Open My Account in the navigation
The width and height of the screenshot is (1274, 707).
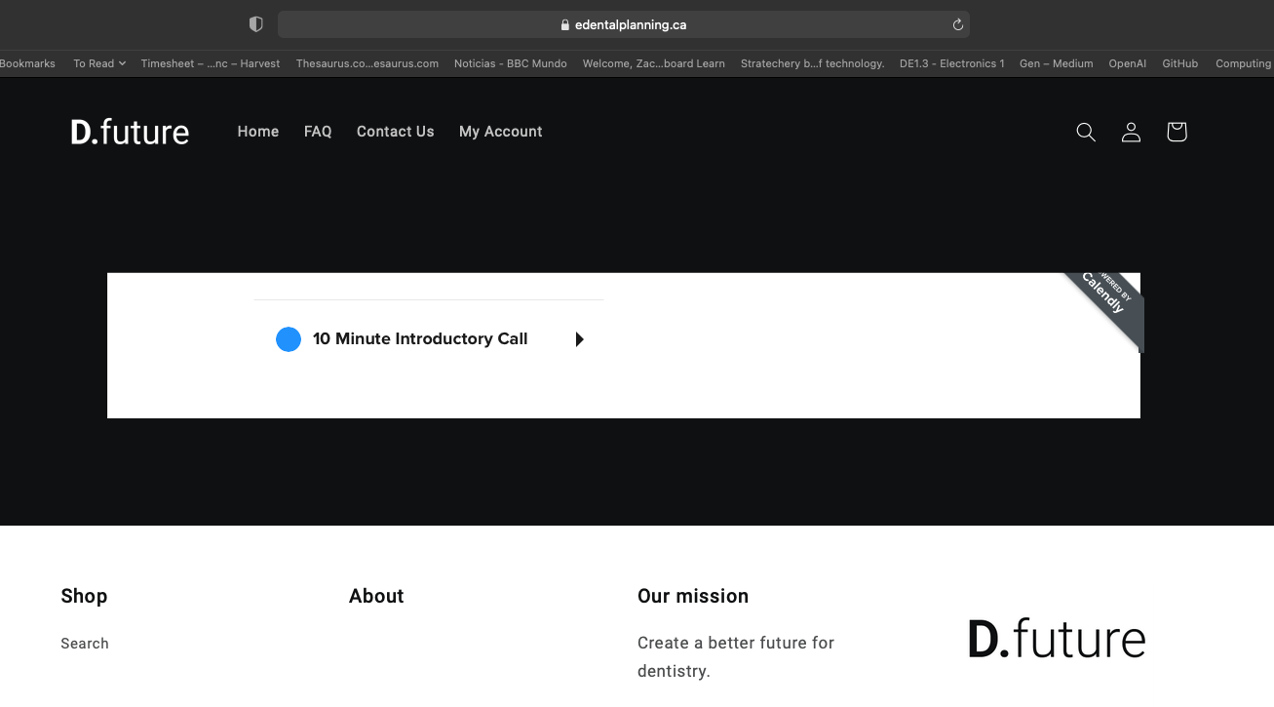(x=500, y=132)
